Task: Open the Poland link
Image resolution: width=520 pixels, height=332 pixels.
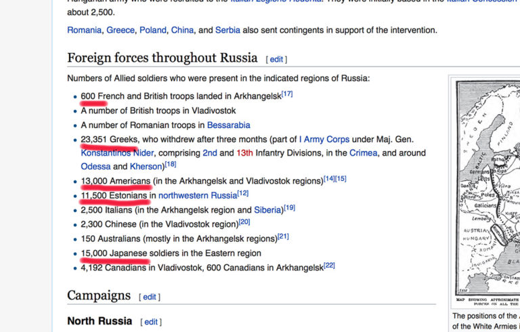Action: point(152,30)
